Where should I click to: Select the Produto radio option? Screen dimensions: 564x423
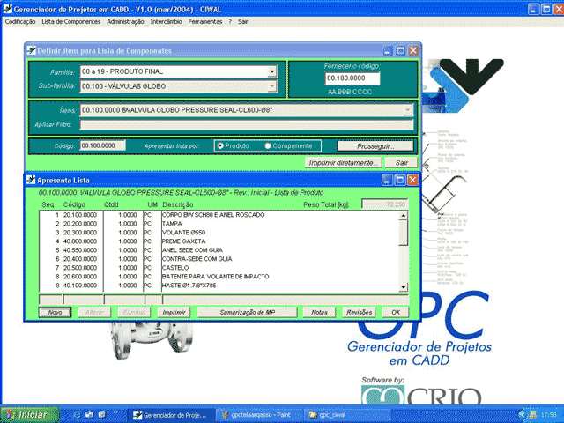(220, 145)
